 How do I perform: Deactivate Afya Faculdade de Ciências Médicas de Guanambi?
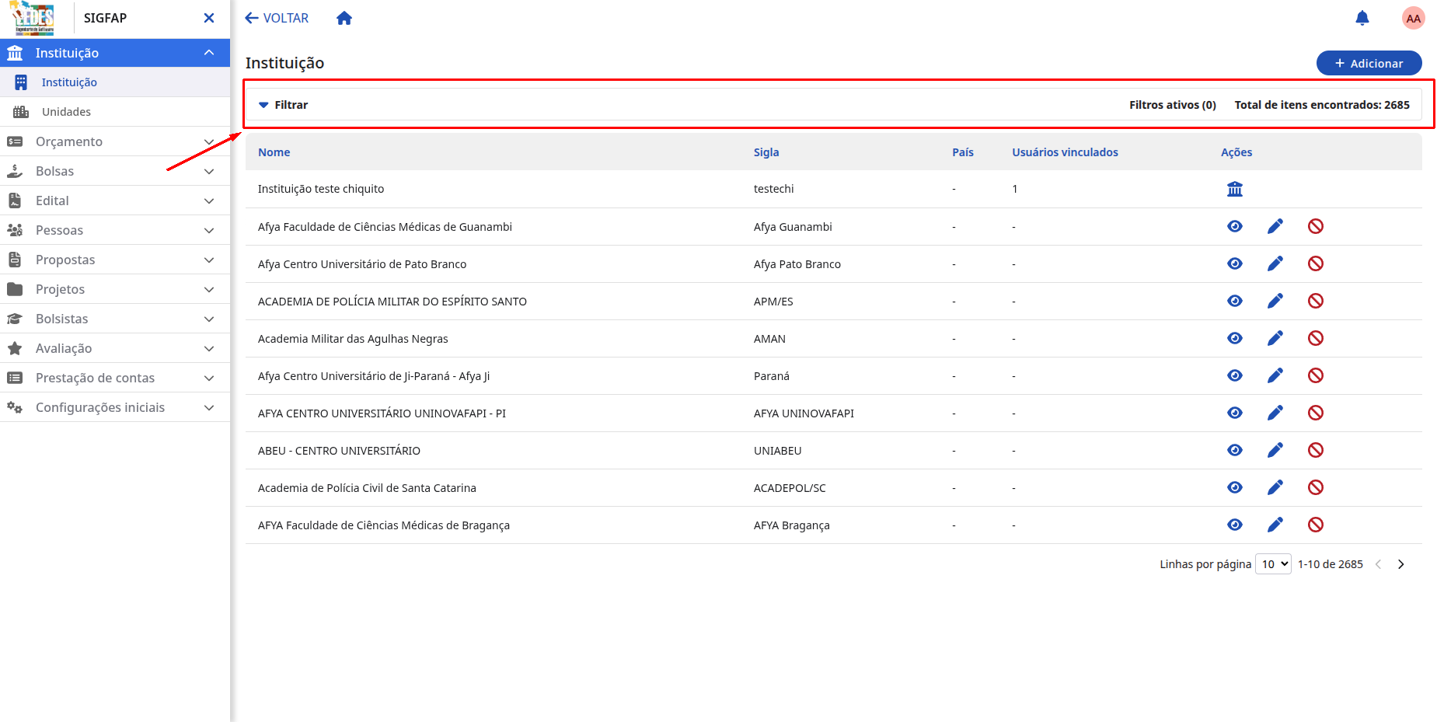pyautogui.click(x=1316, y=226)
